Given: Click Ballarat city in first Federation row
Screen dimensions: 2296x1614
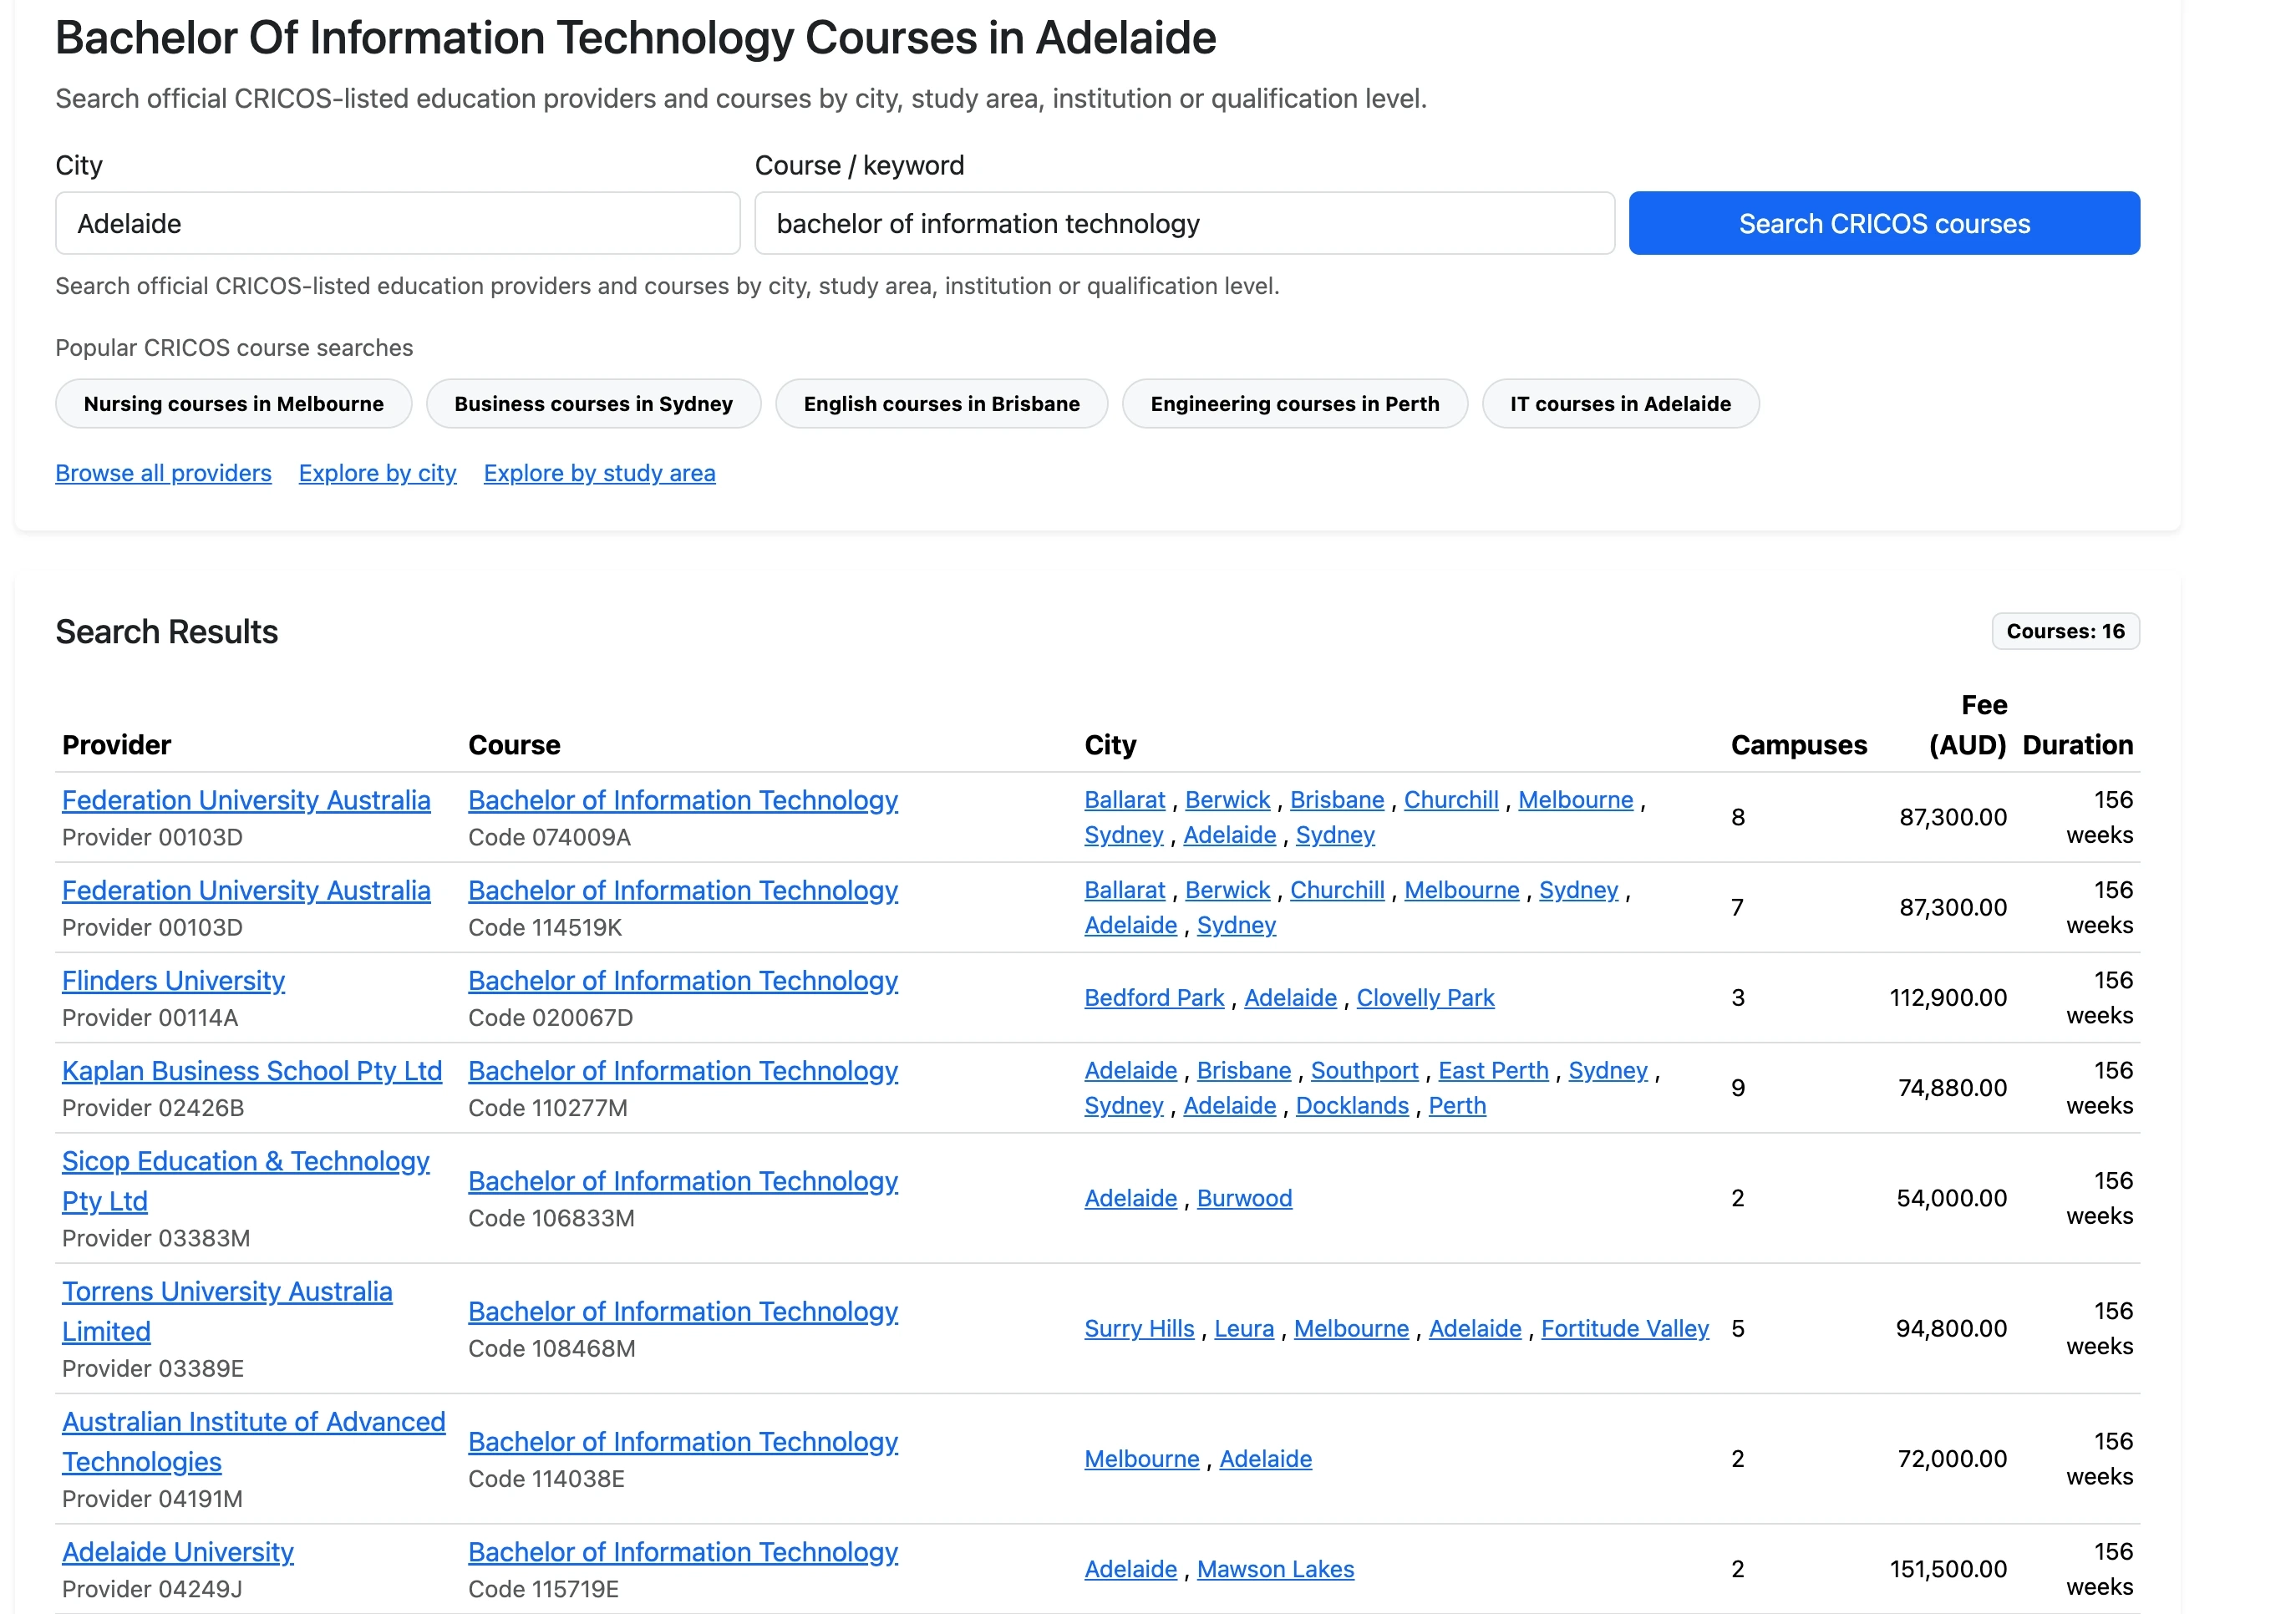Looking at the screenshot, I should point(1125,800).
